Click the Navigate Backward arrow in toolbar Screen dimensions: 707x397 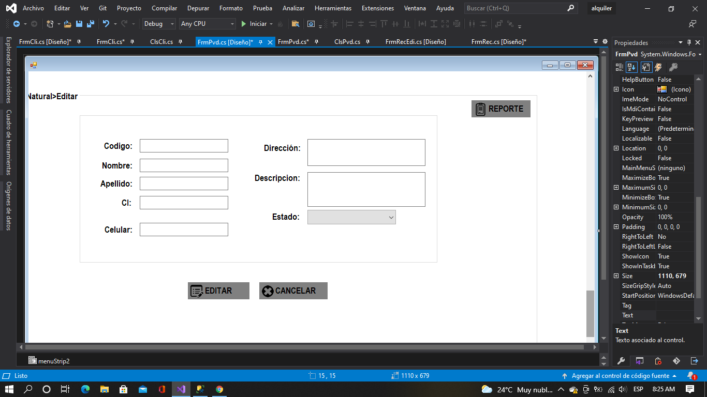[x=17, y=24]
